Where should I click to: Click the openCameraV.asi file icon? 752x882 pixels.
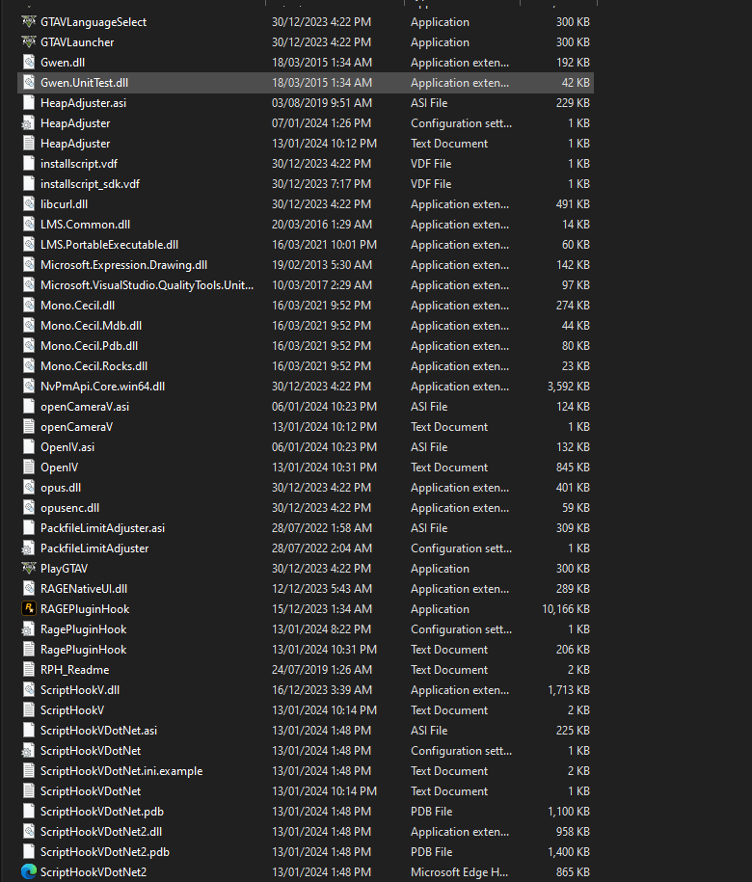(x=29, y=407)
